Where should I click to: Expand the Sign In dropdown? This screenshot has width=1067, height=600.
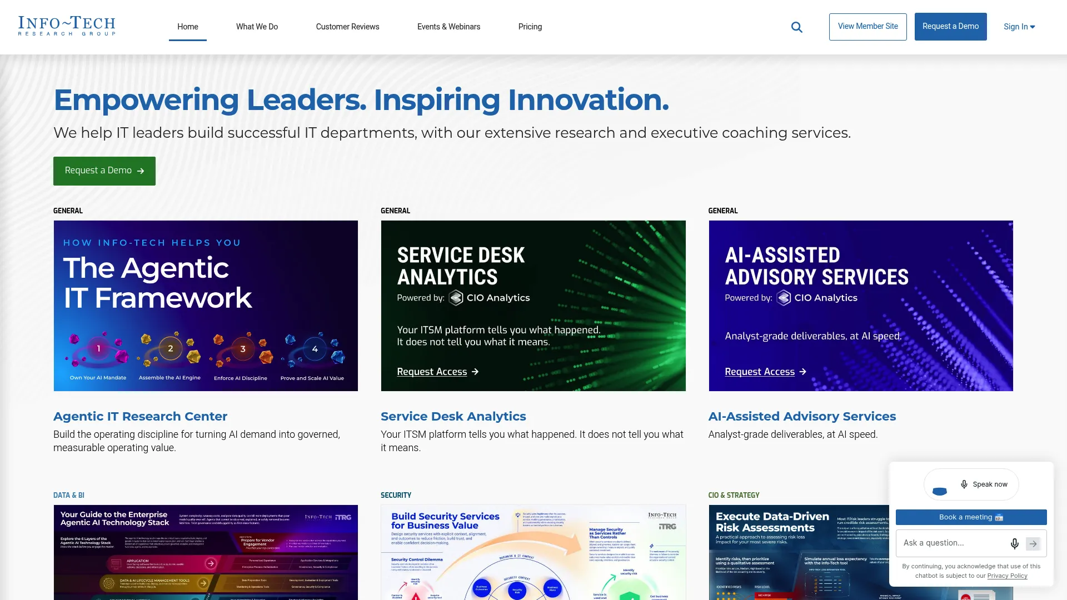(x=1019, y=27)
